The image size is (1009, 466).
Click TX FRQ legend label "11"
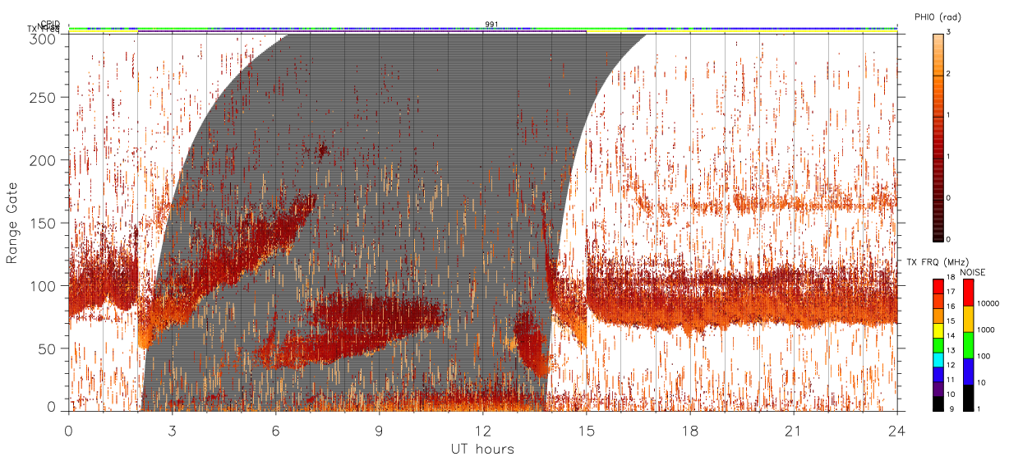[x=951, y=380]
